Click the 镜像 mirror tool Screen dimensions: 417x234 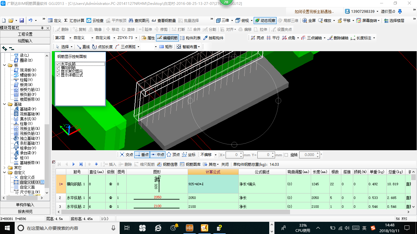coord(95,29)
